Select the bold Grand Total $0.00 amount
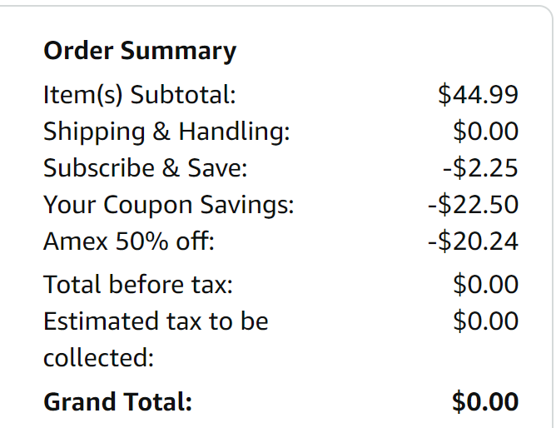556x428 pixels. pos(485,402)
